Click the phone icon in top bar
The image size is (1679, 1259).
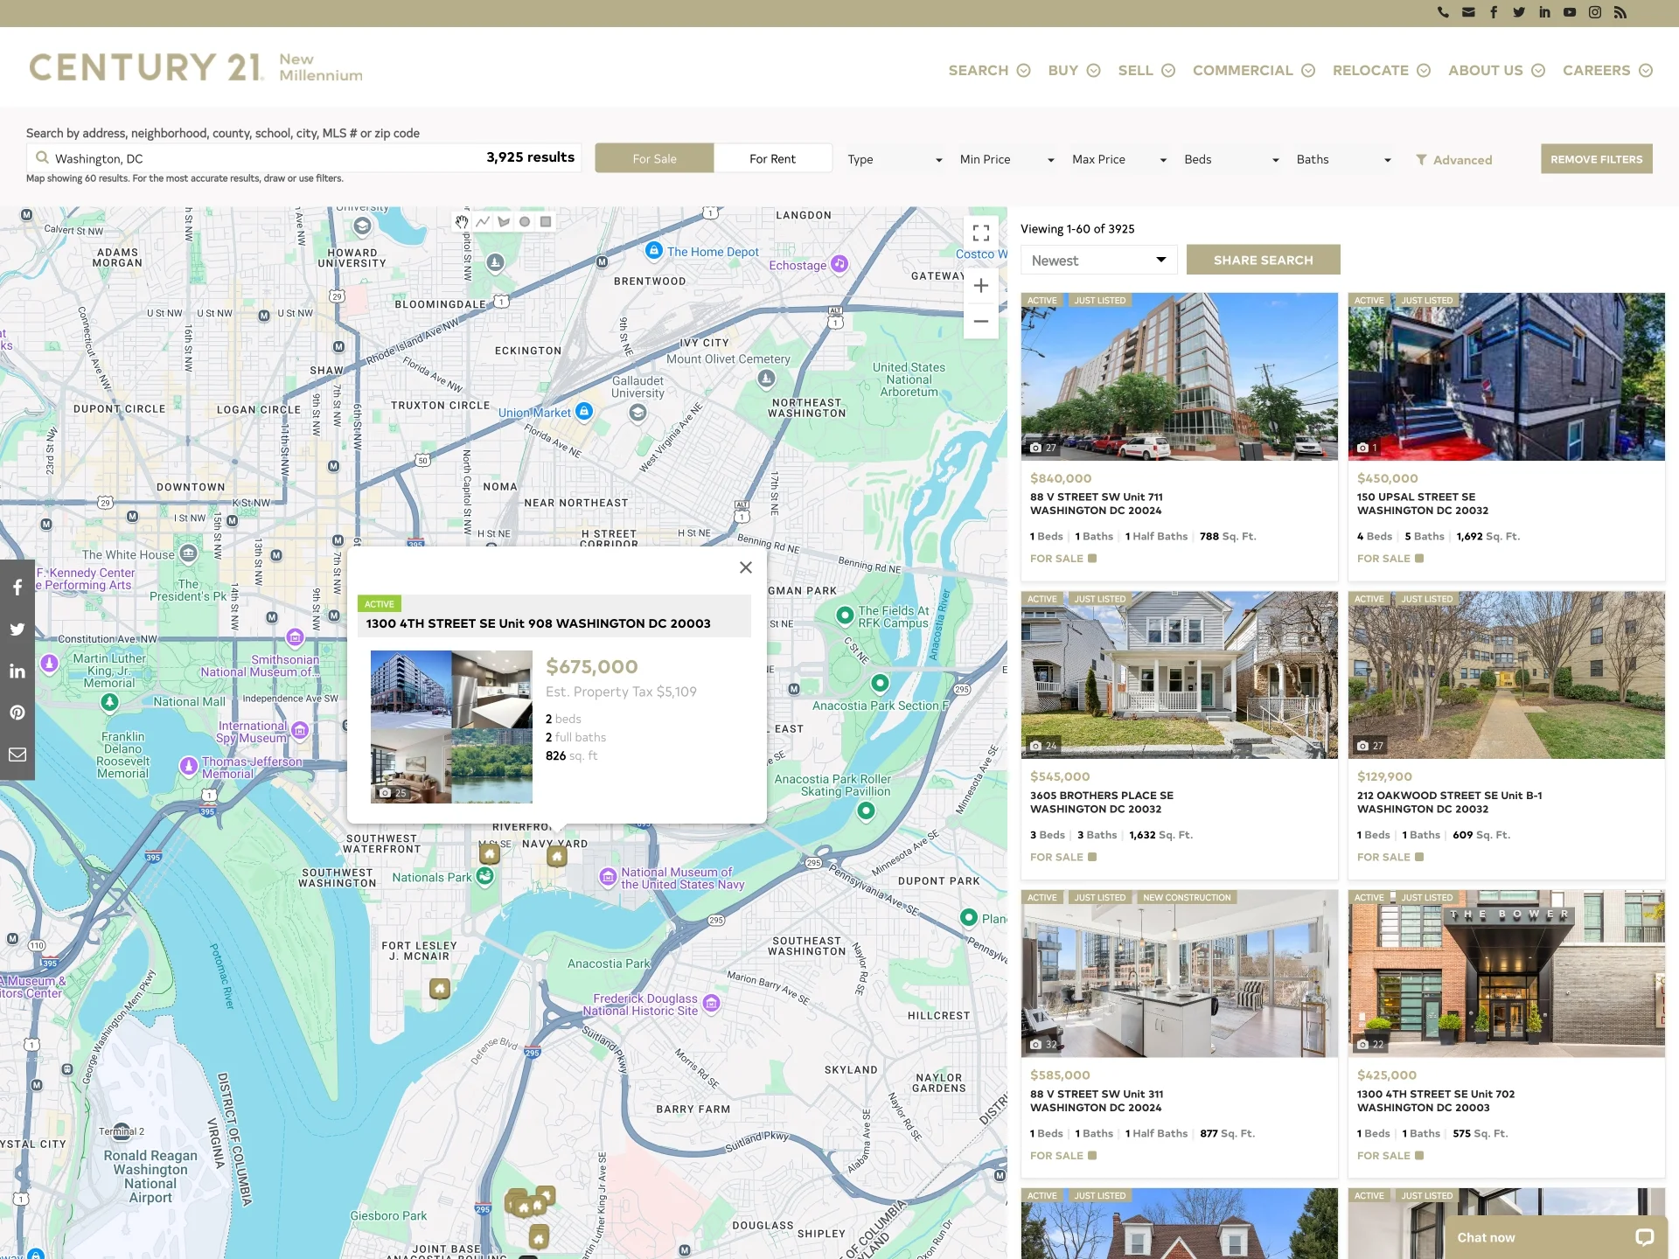pos(1443,12)
